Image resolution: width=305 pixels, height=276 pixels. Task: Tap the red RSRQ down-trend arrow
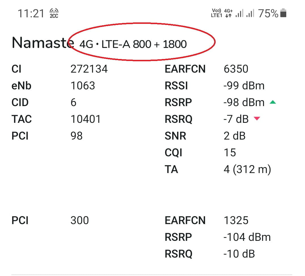point(257,119)
